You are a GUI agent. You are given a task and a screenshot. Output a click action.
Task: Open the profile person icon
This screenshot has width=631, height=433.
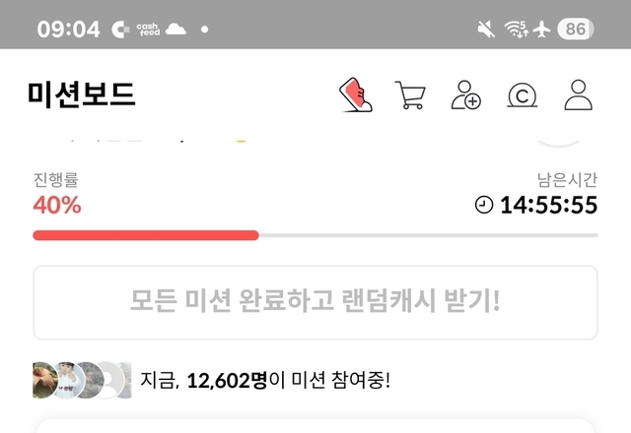579,94
